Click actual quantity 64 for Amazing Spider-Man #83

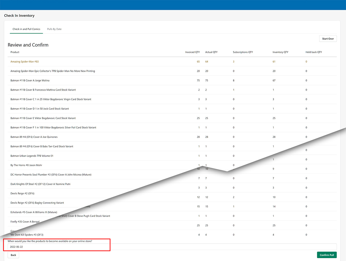207,62
